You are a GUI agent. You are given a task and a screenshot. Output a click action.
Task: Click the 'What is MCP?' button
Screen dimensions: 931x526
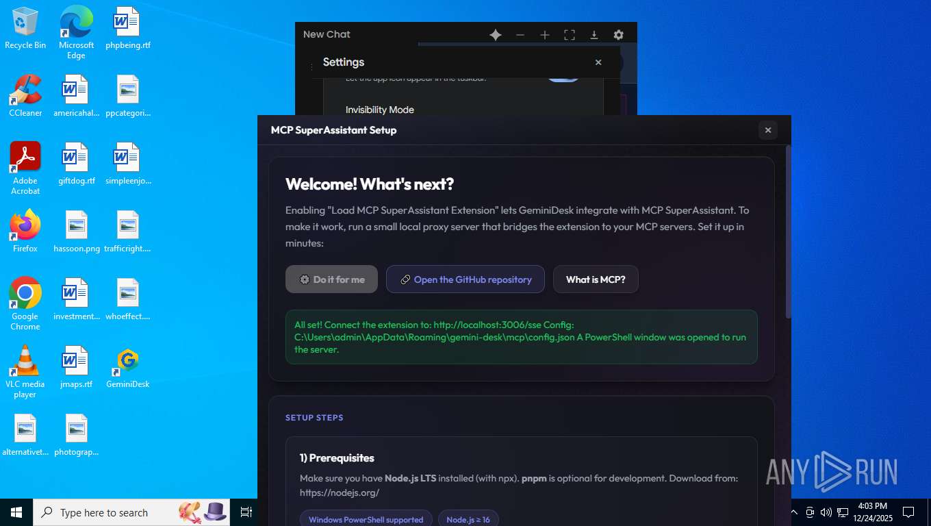tap(596, 279)
